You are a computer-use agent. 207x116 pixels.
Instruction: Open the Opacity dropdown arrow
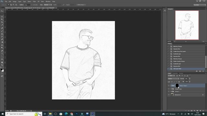pyautogui.click(x=190, y=79)
